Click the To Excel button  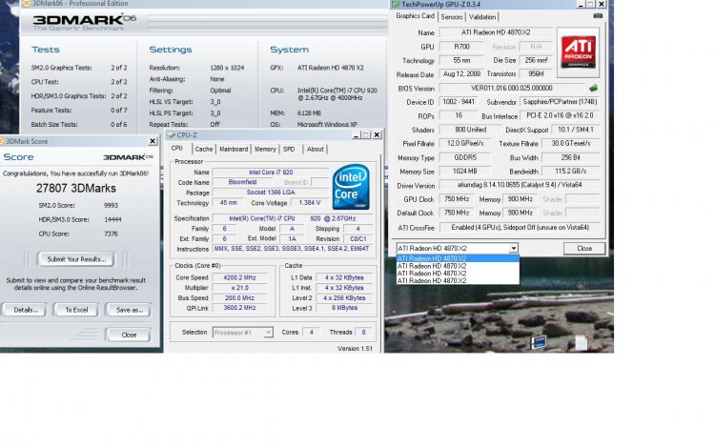pos(76,310)
